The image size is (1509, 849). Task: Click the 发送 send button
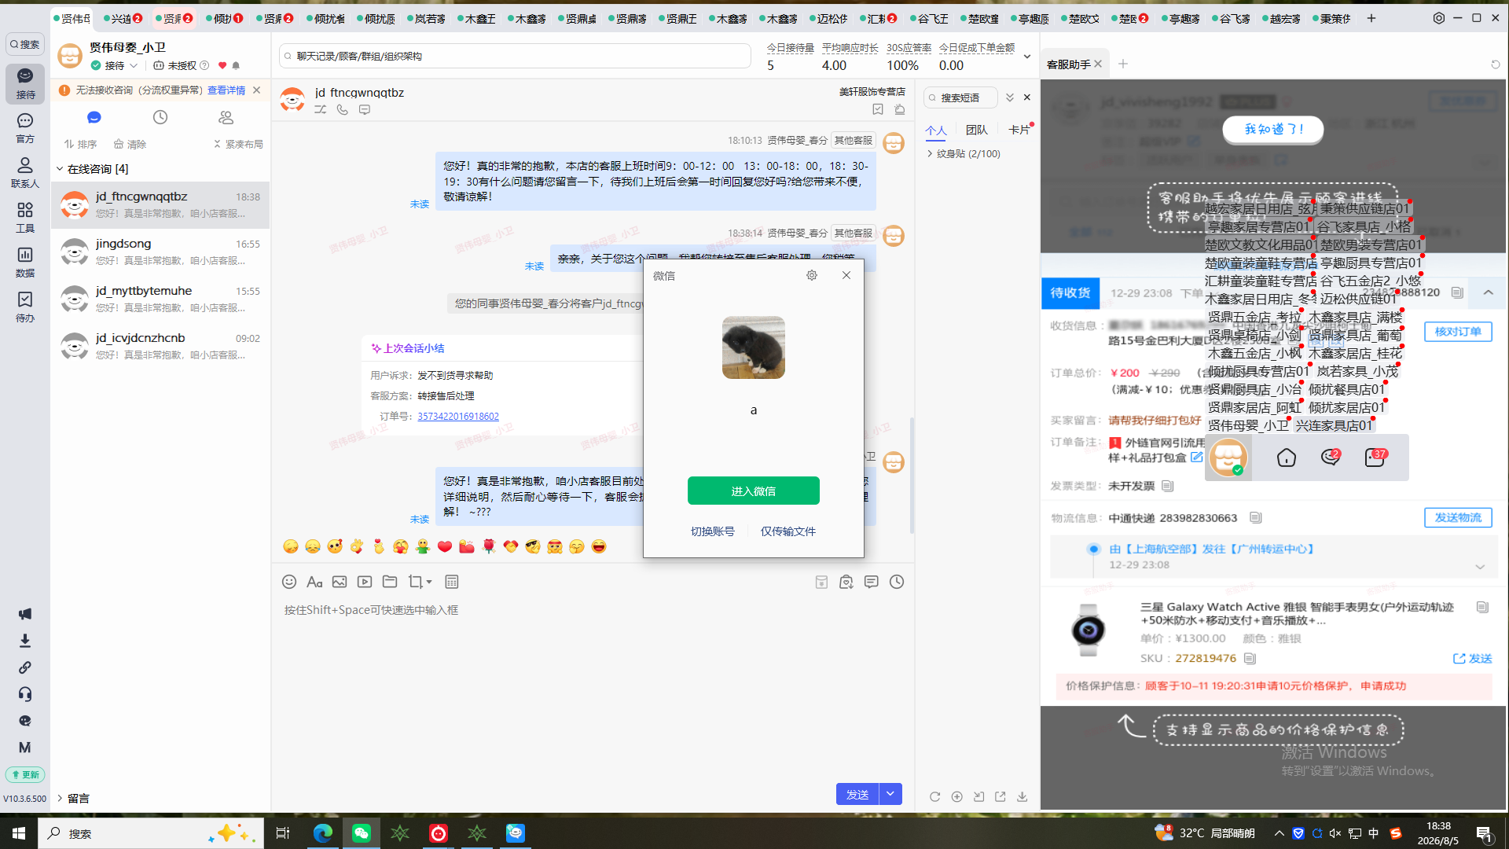pyautogui.click(x=857, y=794)
